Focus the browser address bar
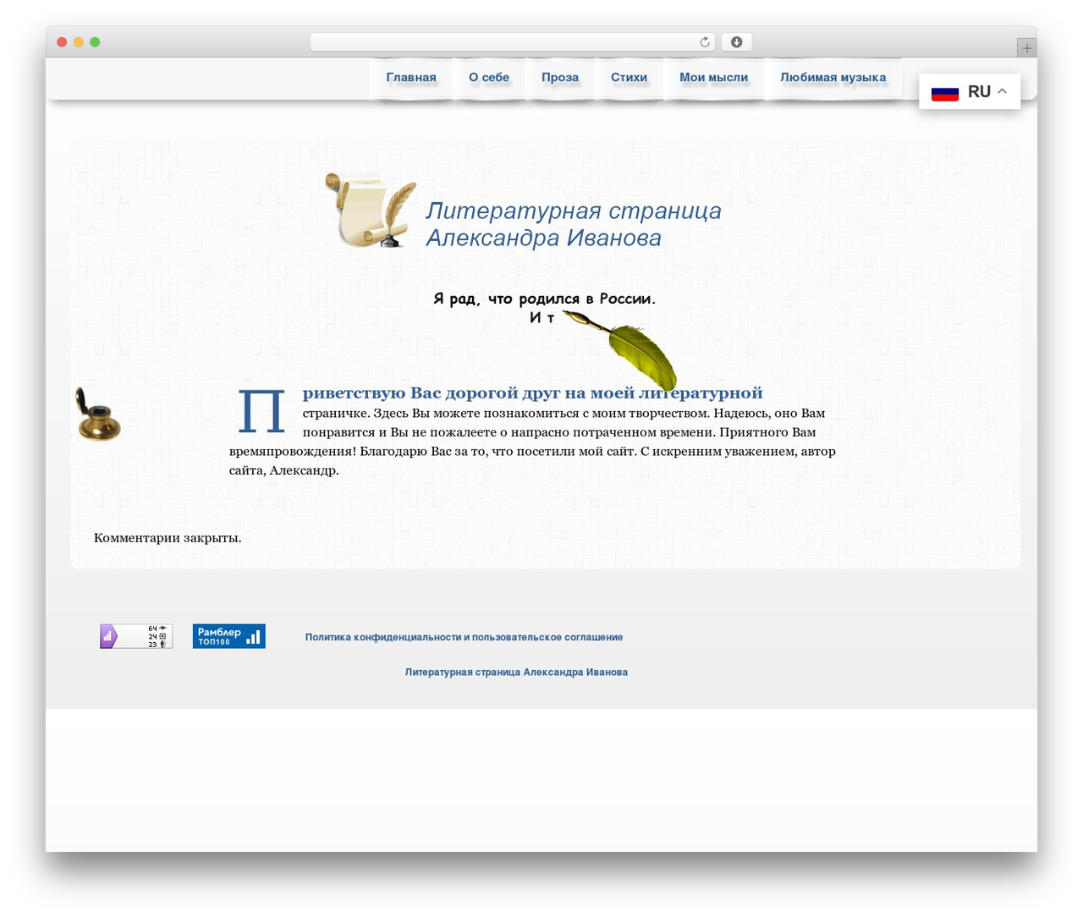 click(x=512, y=42)
